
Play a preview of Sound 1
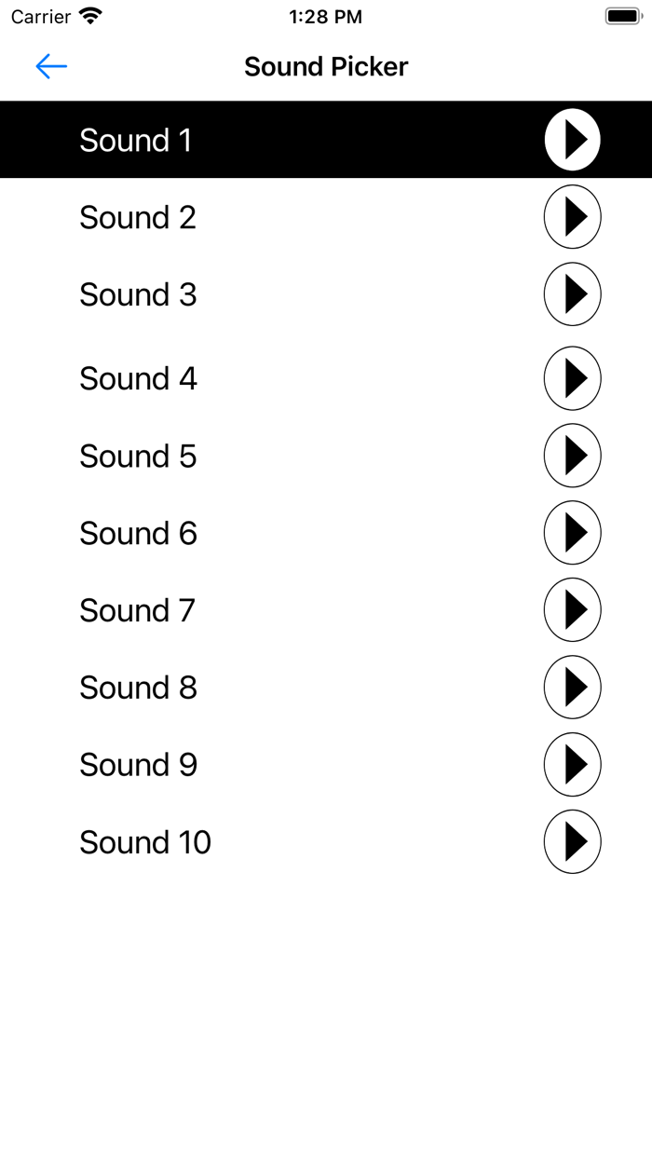tap(572, 139)
